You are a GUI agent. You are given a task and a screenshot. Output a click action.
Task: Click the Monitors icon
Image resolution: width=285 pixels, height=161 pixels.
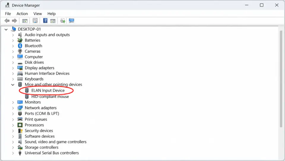20,102
